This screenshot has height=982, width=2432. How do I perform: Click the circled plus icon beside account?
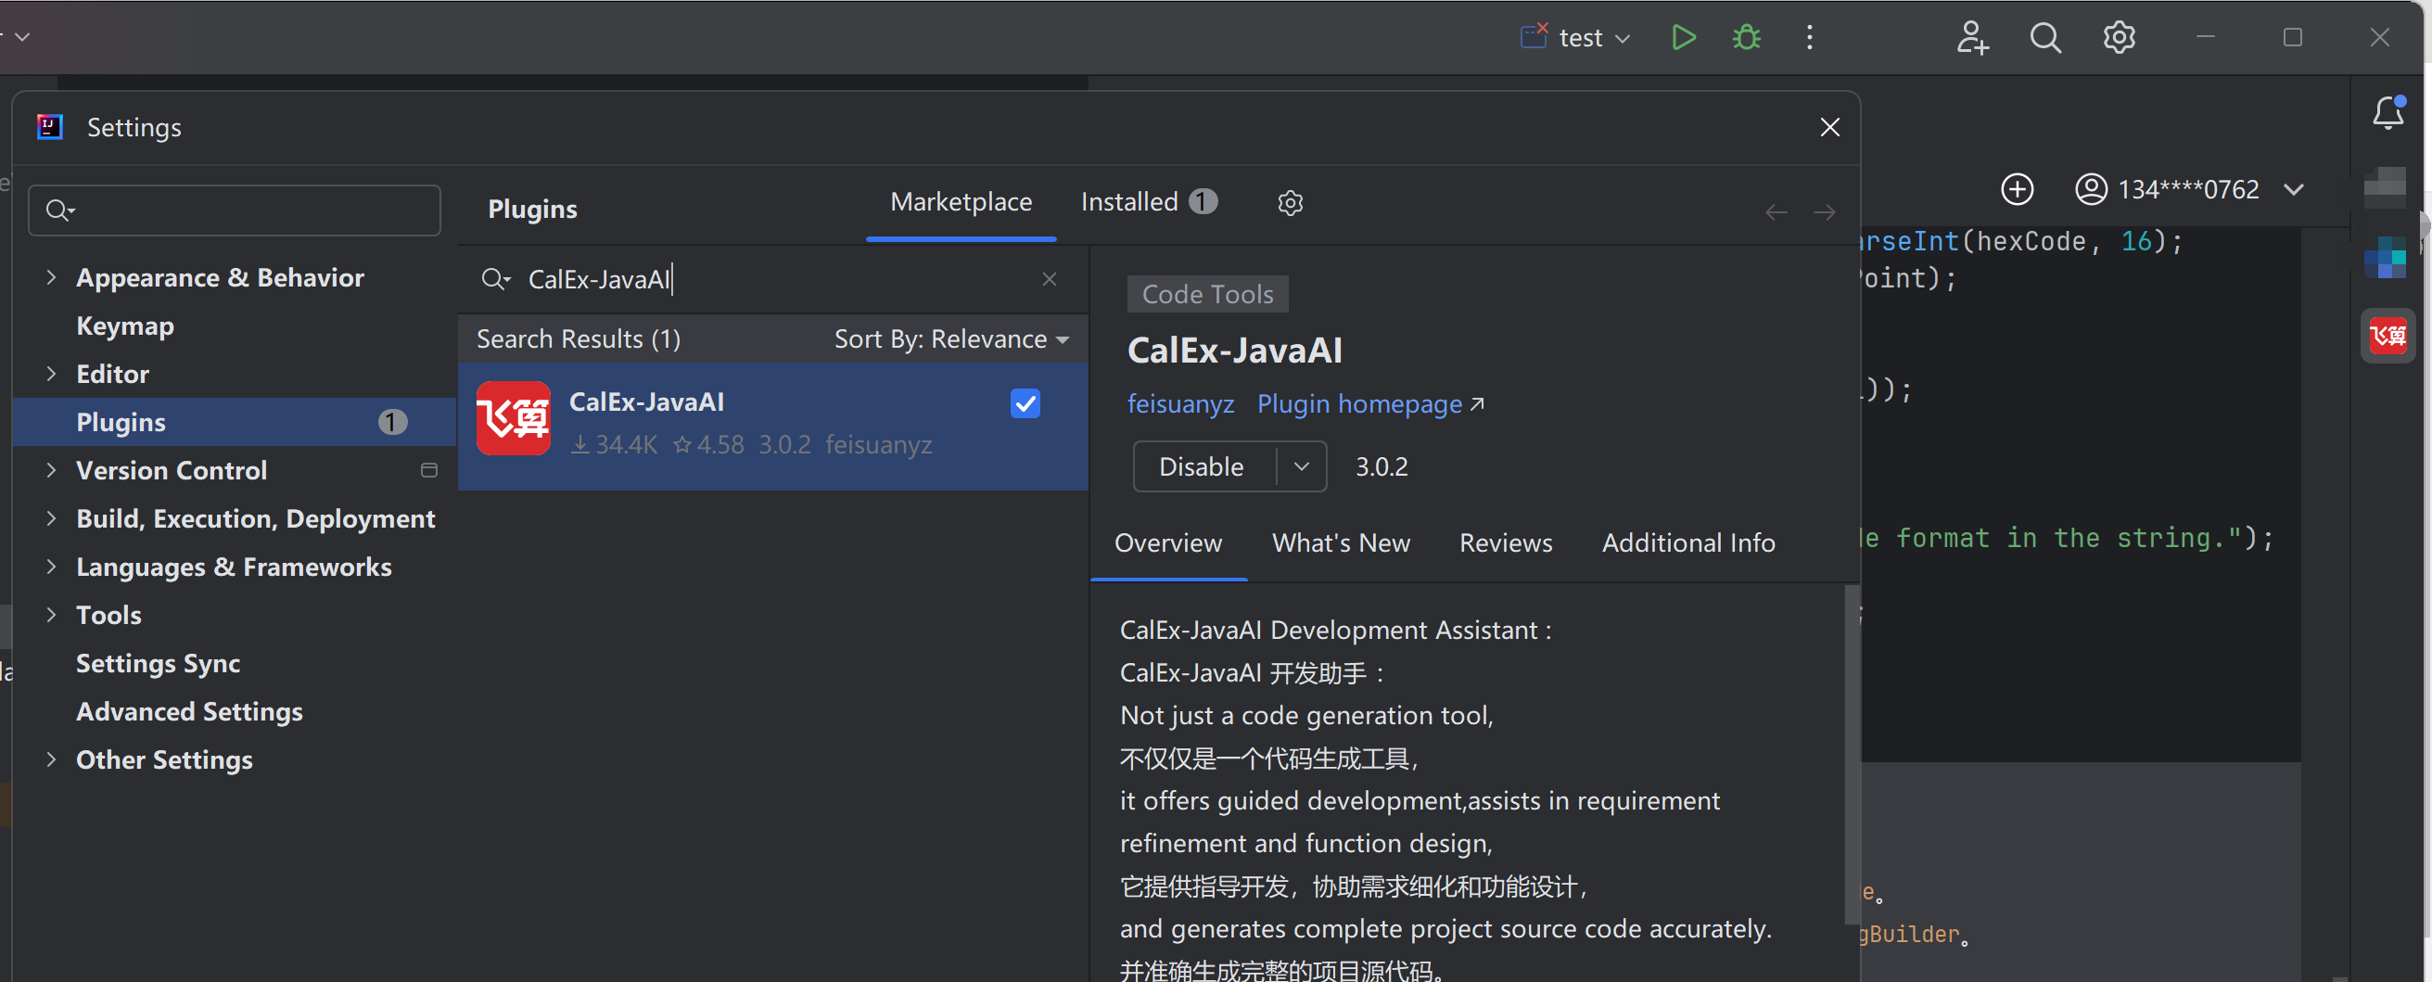click(2017, 189)
